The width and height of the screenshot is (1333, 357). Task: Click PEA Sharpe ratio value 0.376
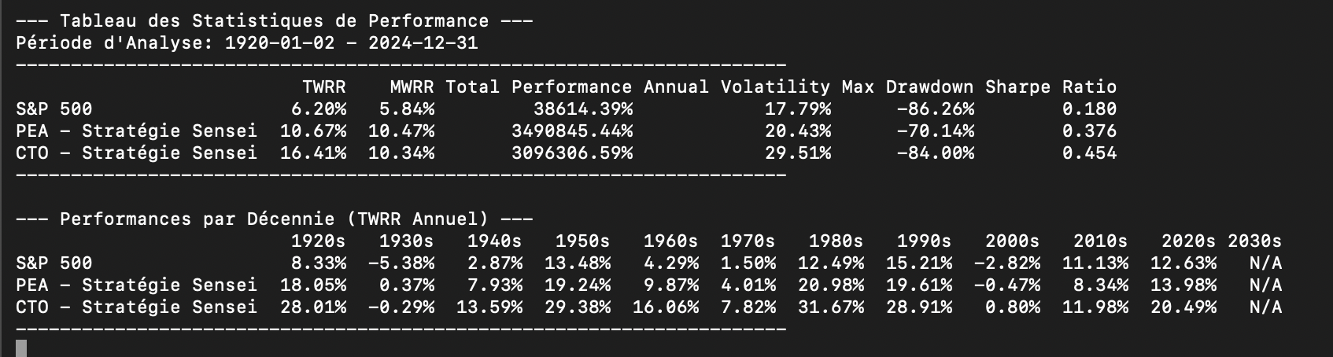pyautogui.click(x=1089, y=131)
